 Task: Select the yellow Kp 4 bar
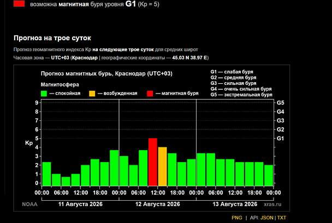click(x=162, y=166)
